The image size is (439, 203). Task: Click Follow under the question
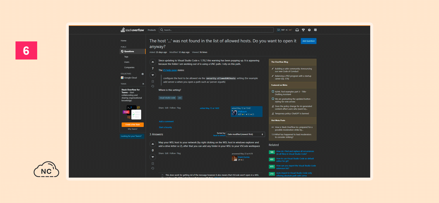tap(173, 108)
